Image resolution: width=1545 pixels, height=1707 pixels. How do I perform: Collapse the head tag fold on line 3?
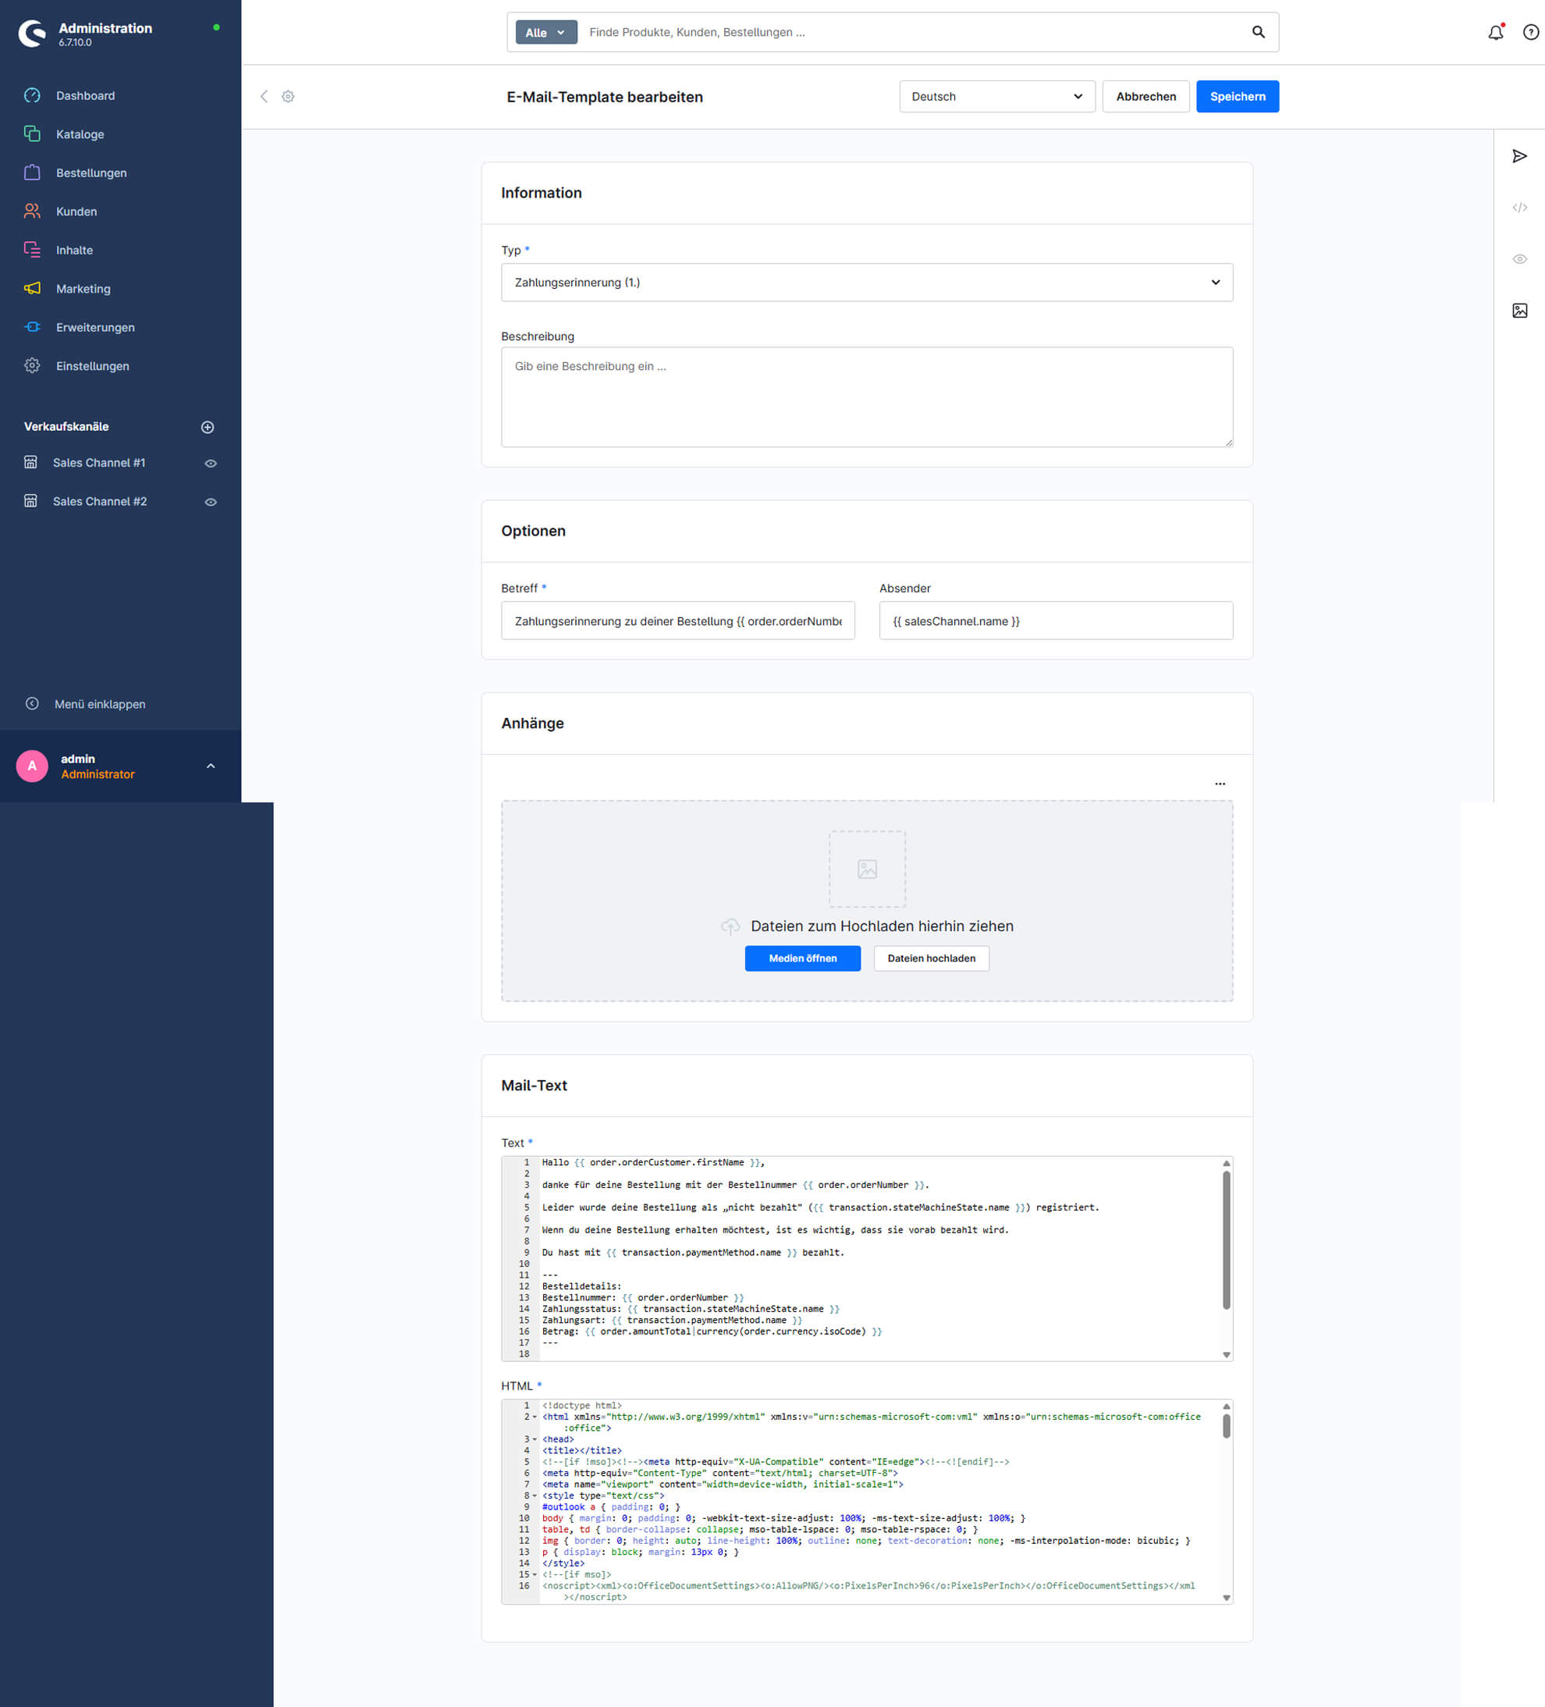[x=535, y=1439]
